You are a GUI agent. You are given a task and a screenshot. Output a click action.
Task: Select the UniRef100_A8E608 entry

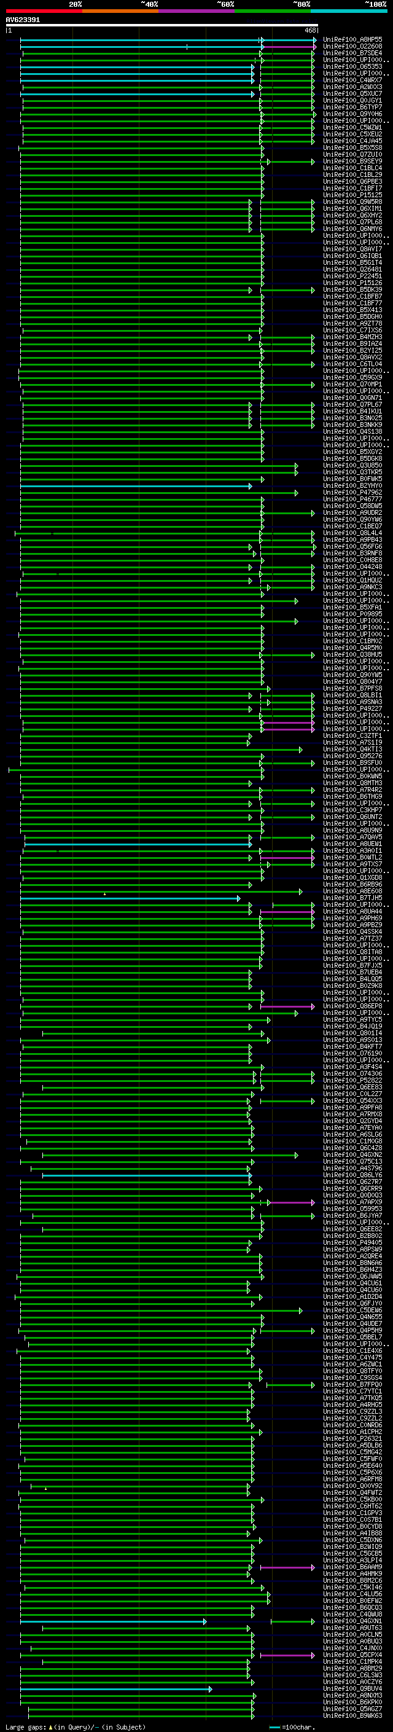[x=352, y=891]
